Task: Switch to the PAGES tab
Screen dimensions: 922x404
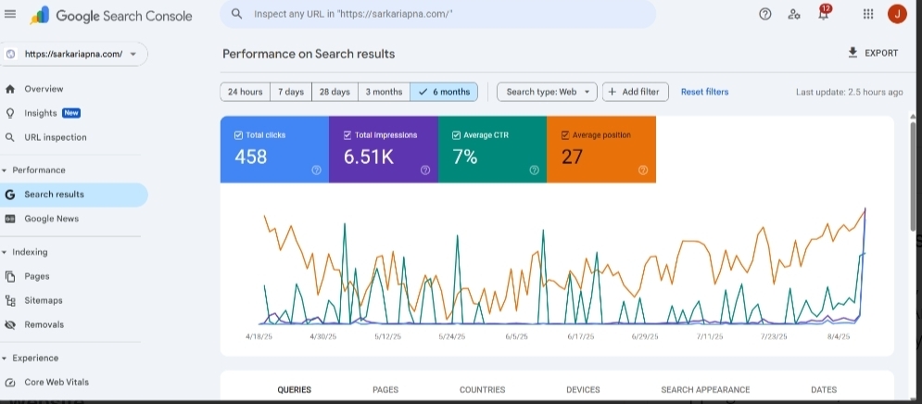Action: 385,389
